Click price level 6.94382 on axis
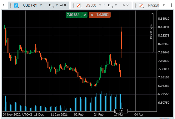175x119 pixels. [x=164, y=86]
